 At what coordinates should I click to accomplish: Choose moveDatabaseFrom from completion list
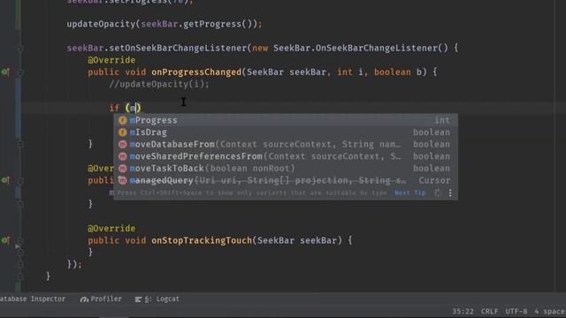286,144
